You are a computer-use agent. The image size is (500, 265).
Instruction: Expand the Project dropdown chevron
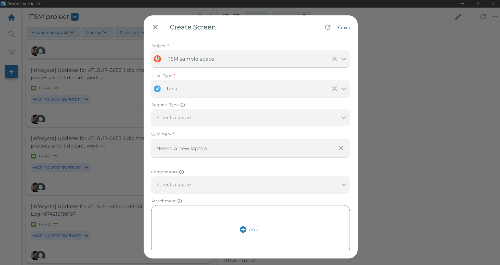coord(344,59)
